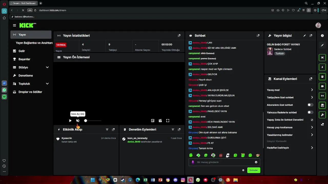Select Yayın in the sidebar
Screen dimensions: 328x184
click(31, 34)
